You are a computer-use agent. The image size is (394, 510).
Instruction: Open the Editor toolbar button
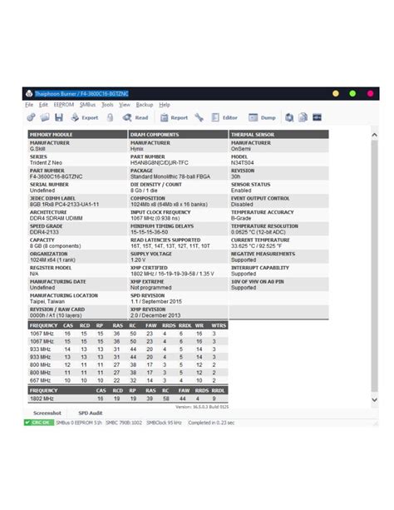click(x=224, y=117)
